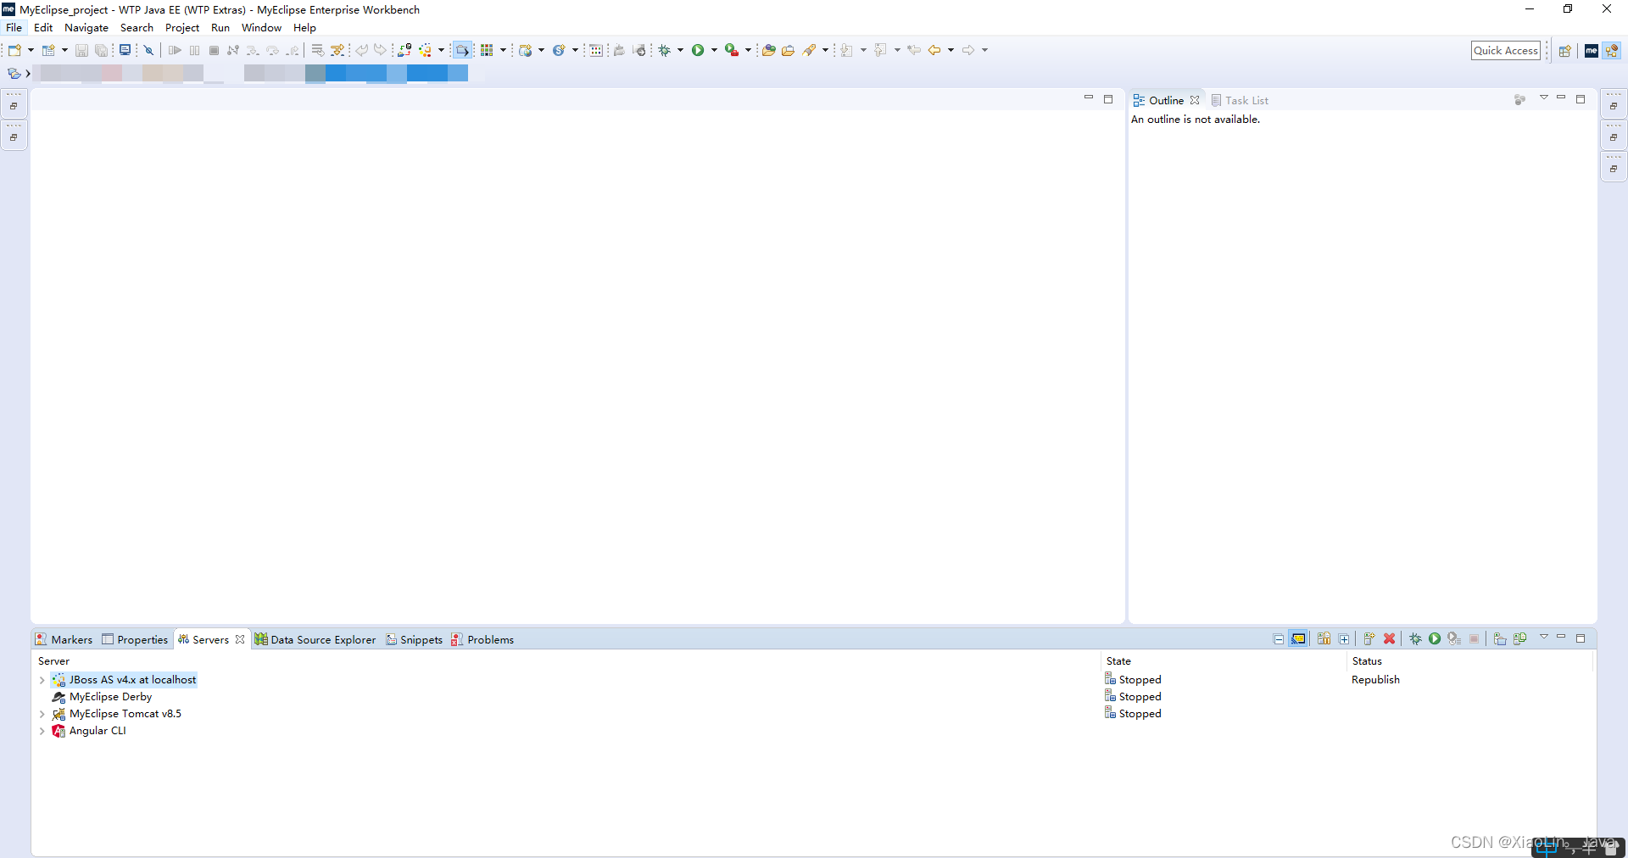Minimize the editor area
The image size is (1628, 858).
click(x=1089, y=98)
